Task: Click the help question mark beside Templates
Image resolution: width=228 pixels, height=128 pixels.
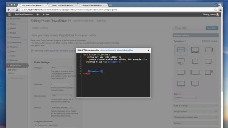Action: click(x=185, y=41)
